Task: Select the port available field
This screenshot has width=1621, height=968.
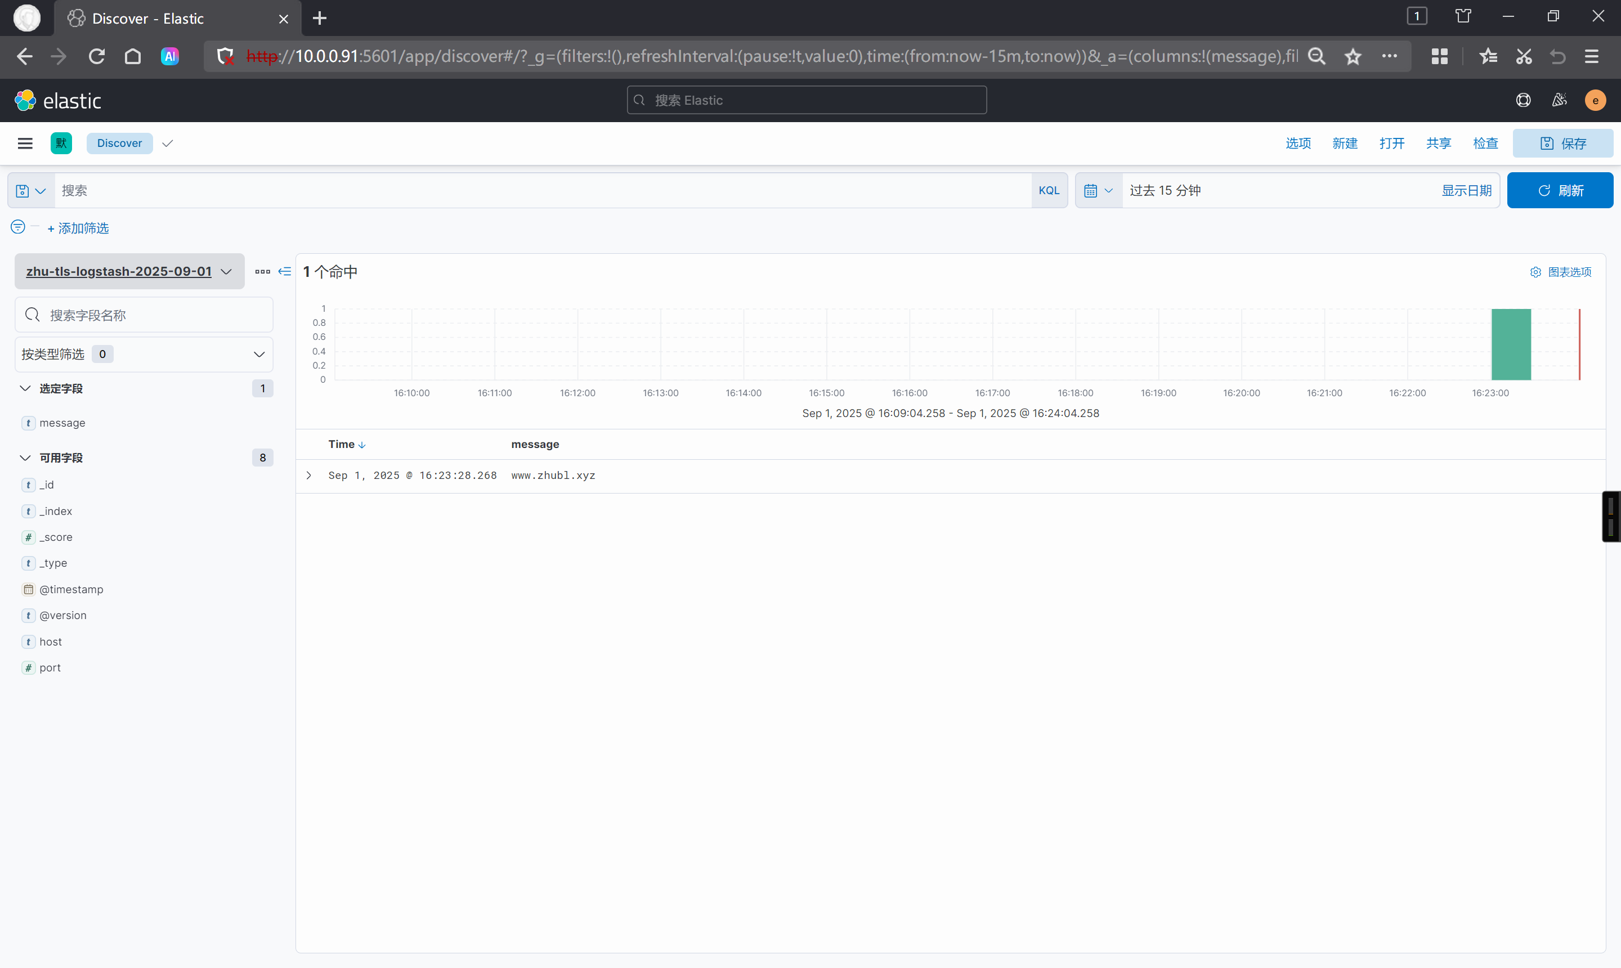Action: coord(50,668)
